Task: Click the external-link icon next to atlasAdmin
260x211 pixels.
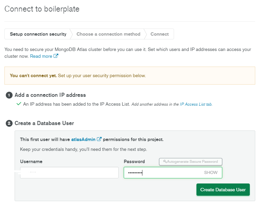Action: (x=99, y=139)
